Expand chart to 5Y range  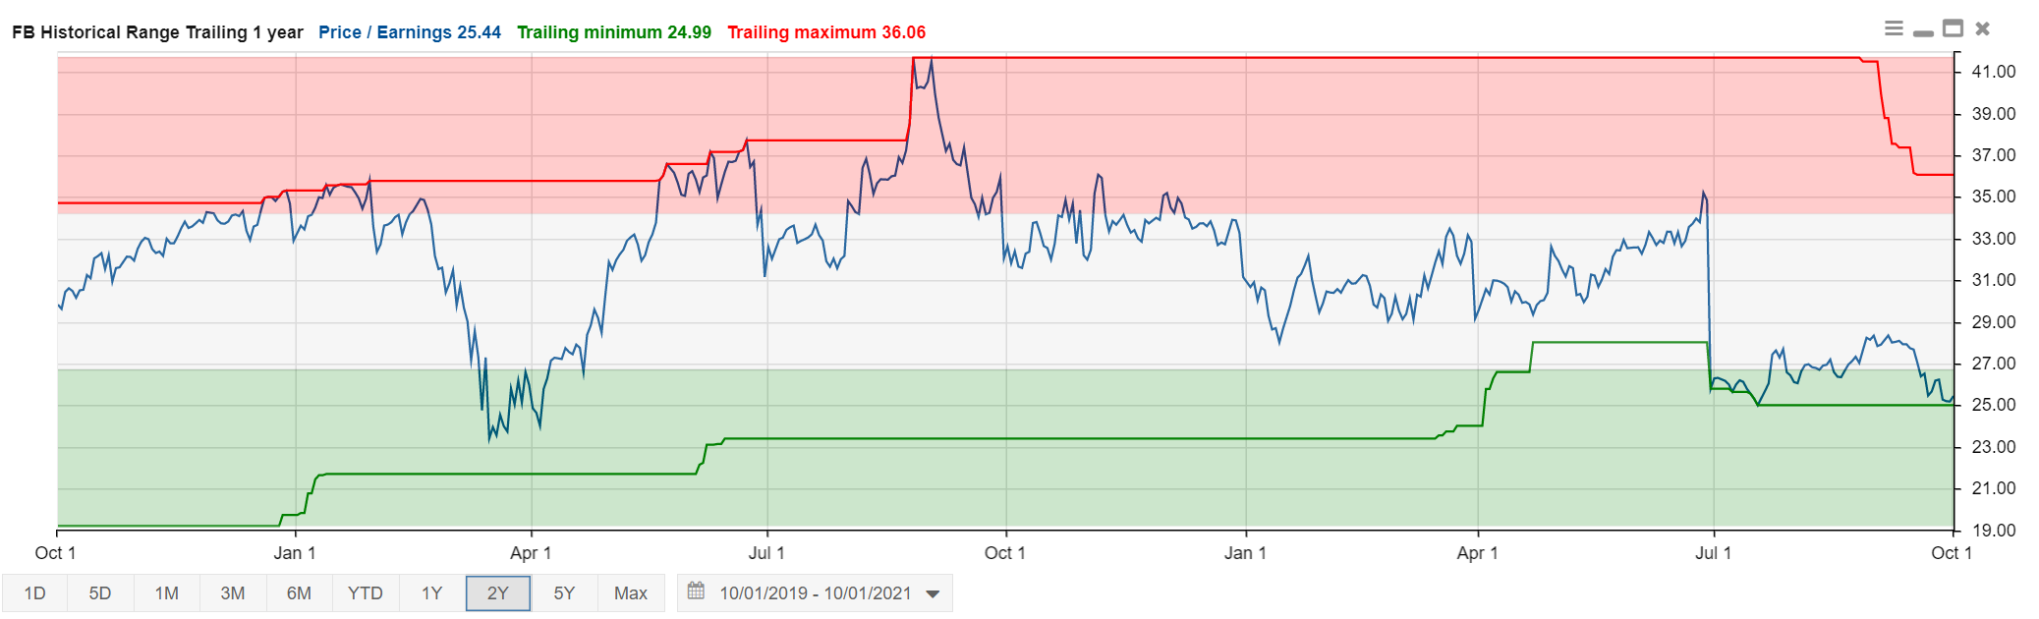[564, 593]
